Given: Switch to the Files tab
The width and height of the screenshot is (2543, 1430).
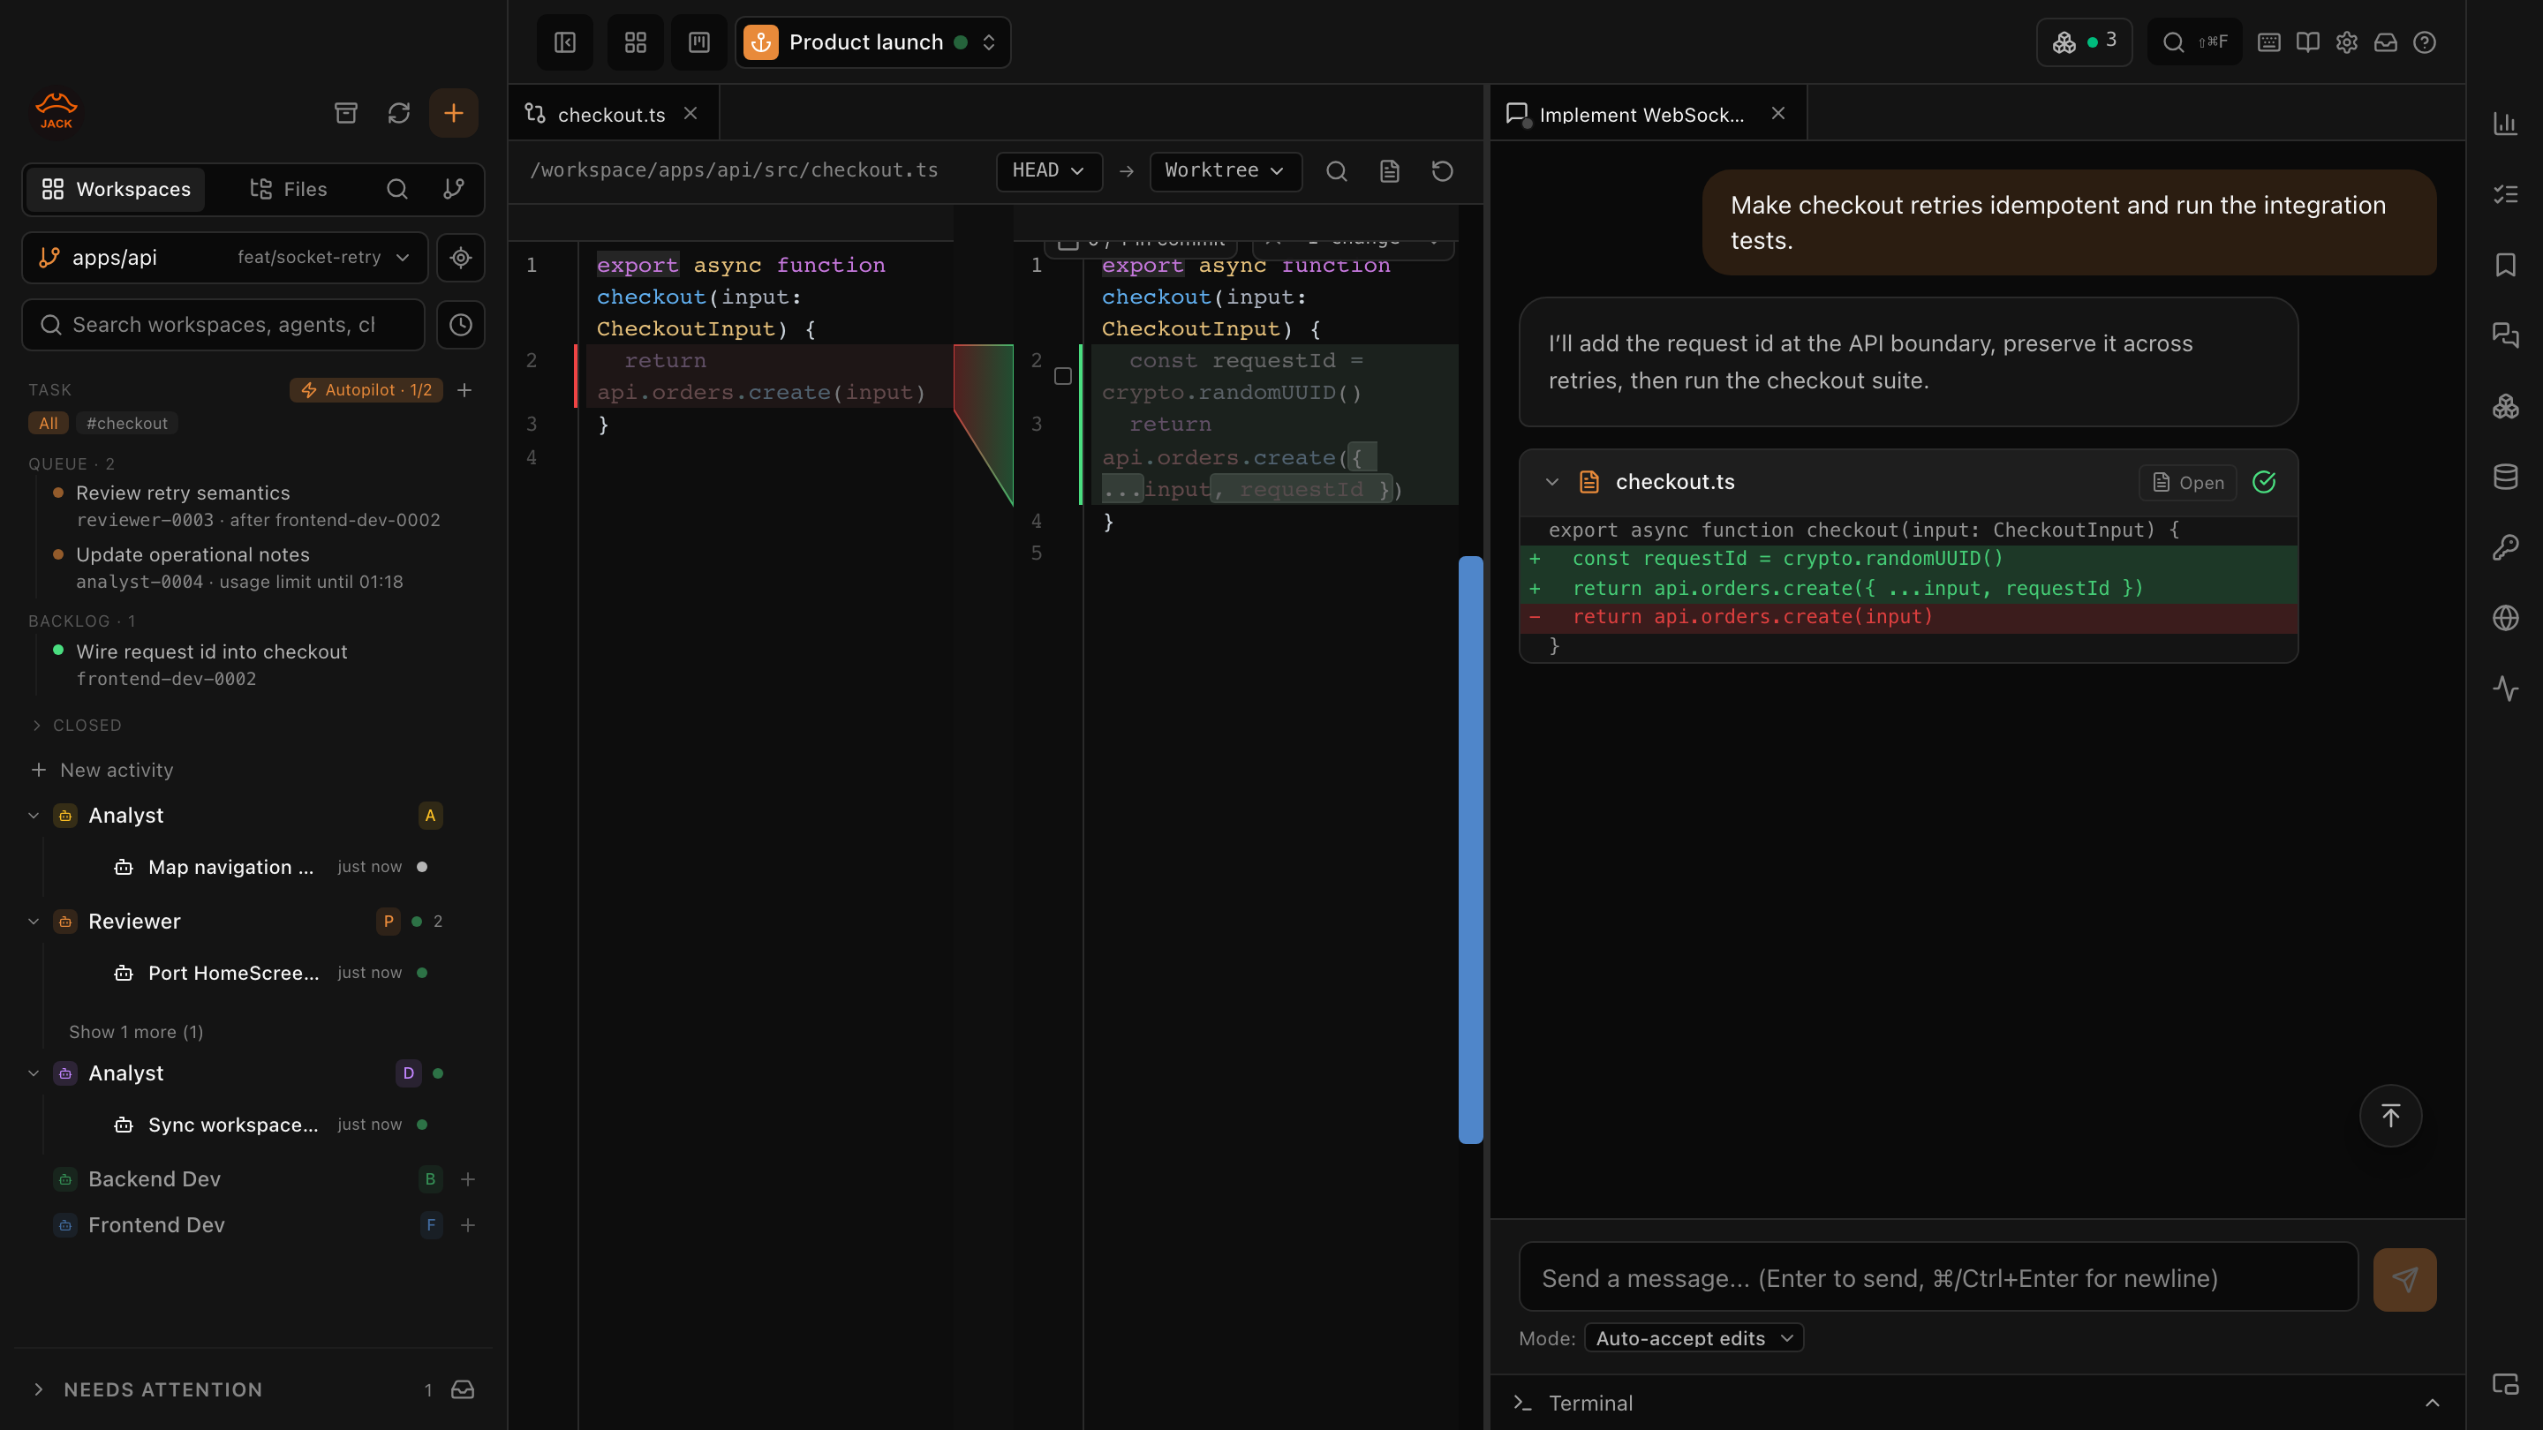Looking at the screenshot, I should tap(288, 189).
